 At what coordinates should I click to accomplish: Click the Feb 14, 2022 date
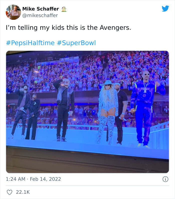click(x=46, y=179)
